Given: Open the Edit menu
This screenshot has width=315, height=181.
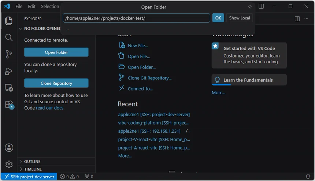Looking at the screenshot, I should [31, 7].
